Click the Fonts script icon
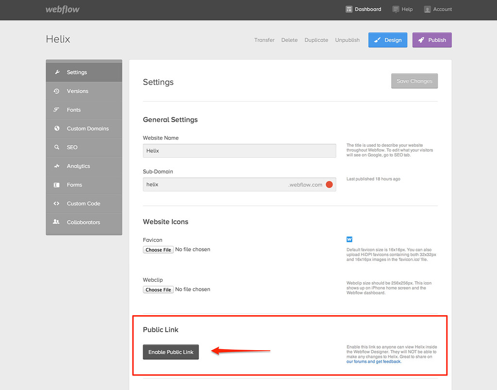Viewport: 497px width, 390px height. 56,110
